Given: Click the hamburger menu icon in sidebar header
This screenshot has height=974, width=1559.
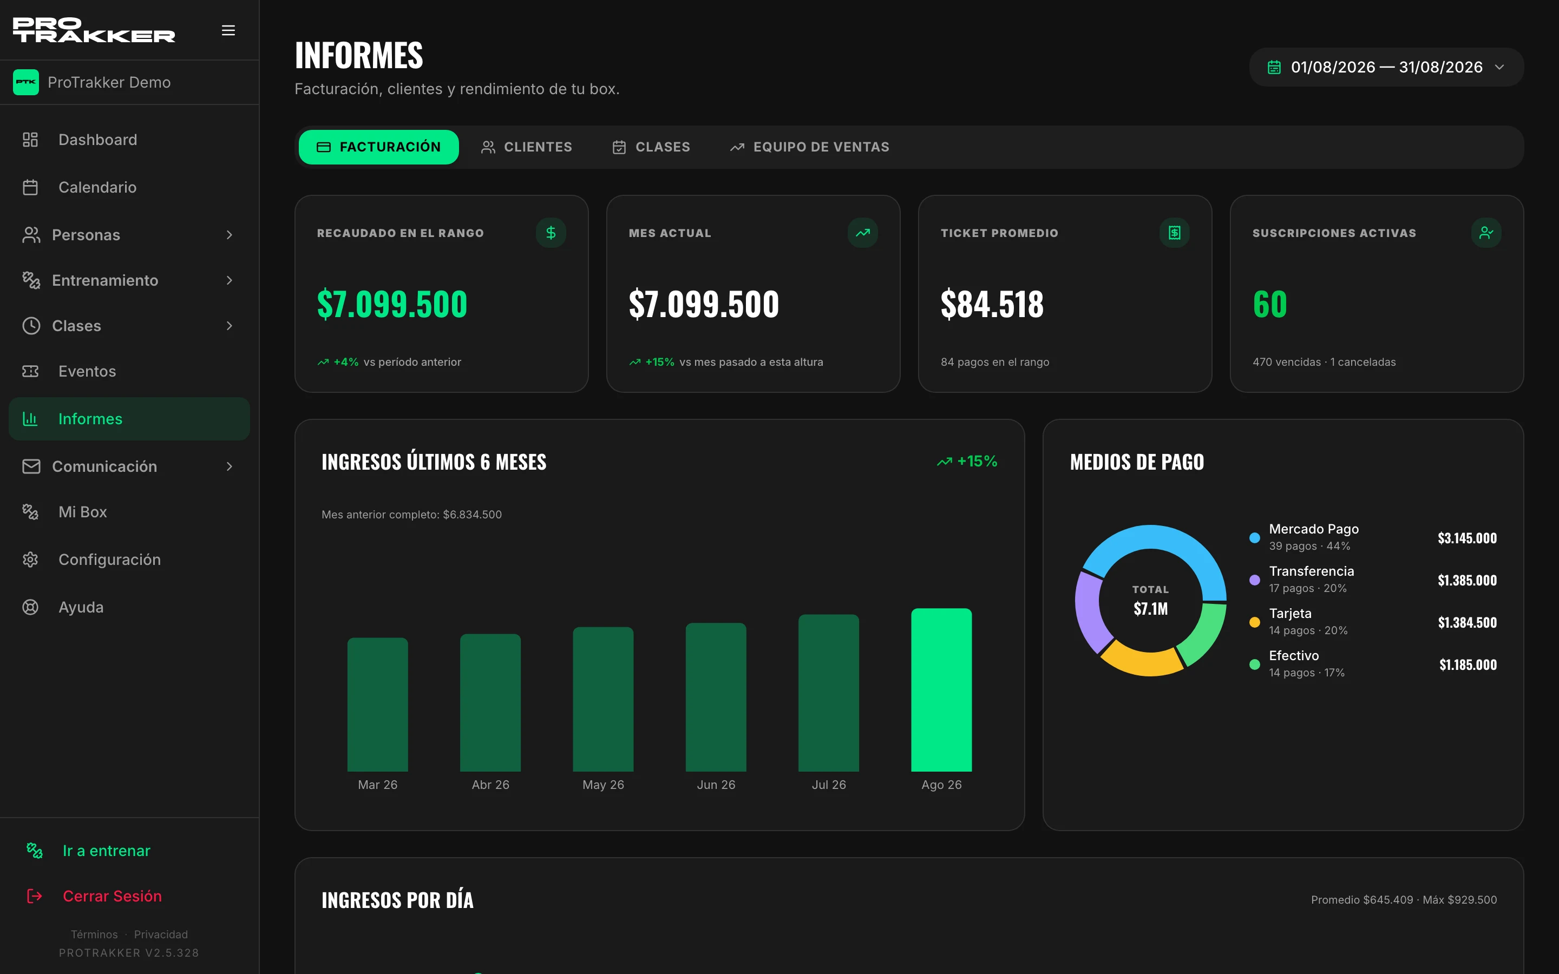Looking at the screenshot, I should [x=228, y=30].
